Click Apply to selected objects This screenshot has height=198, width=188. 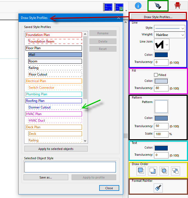56,149
